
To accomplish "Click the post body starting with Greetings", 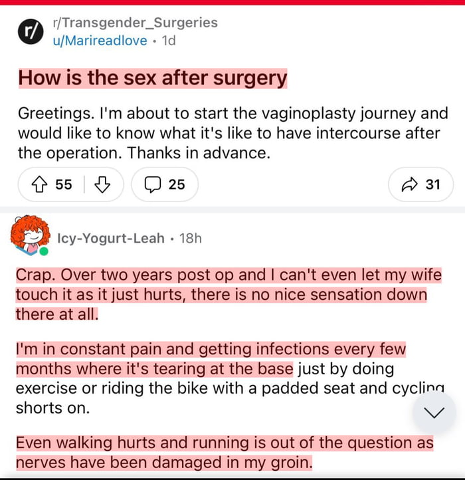I will pyautogui.click(x=232, y=133).
